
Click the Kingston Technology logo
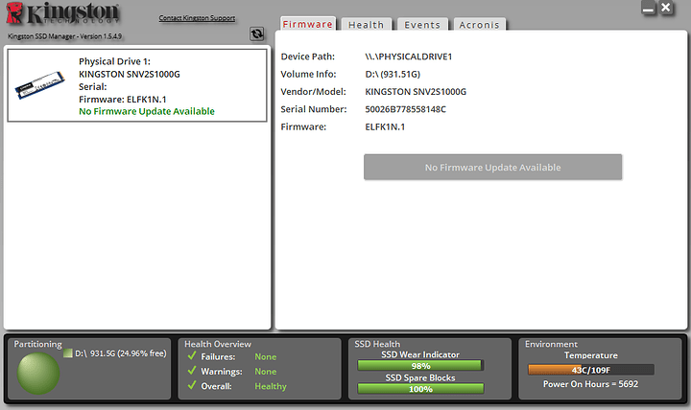click(62, 13)
